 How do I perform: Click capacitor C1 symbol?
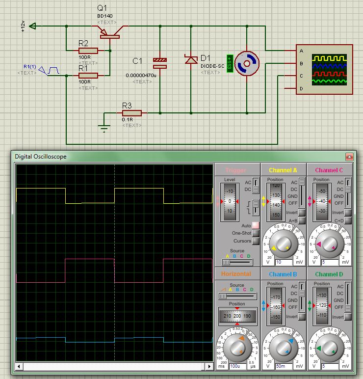click(x=160, y=63)
